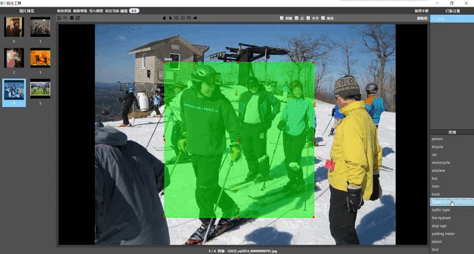Select thumbnail 0 of man in suit

tap(14, 27)
